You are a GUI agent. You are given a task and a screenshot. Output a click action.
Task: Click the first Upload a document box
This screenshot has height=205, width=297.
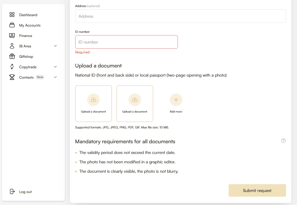94,104
